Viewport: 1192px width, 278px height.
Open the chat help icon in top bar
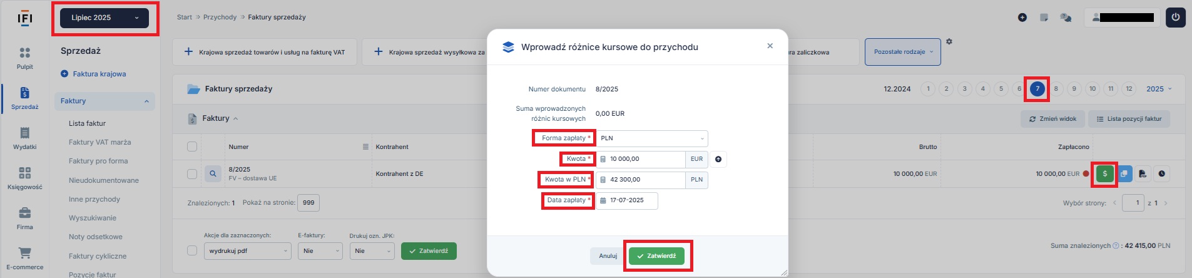[1066, 18]
